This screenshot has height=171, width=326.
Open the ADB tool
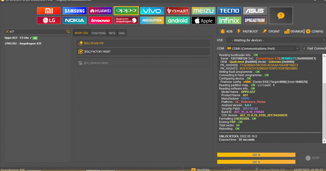coord(226,31)
